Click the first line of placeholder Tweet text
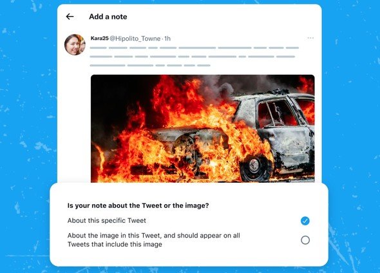Screen dimensions: 380x273 (x=195, y=48)
